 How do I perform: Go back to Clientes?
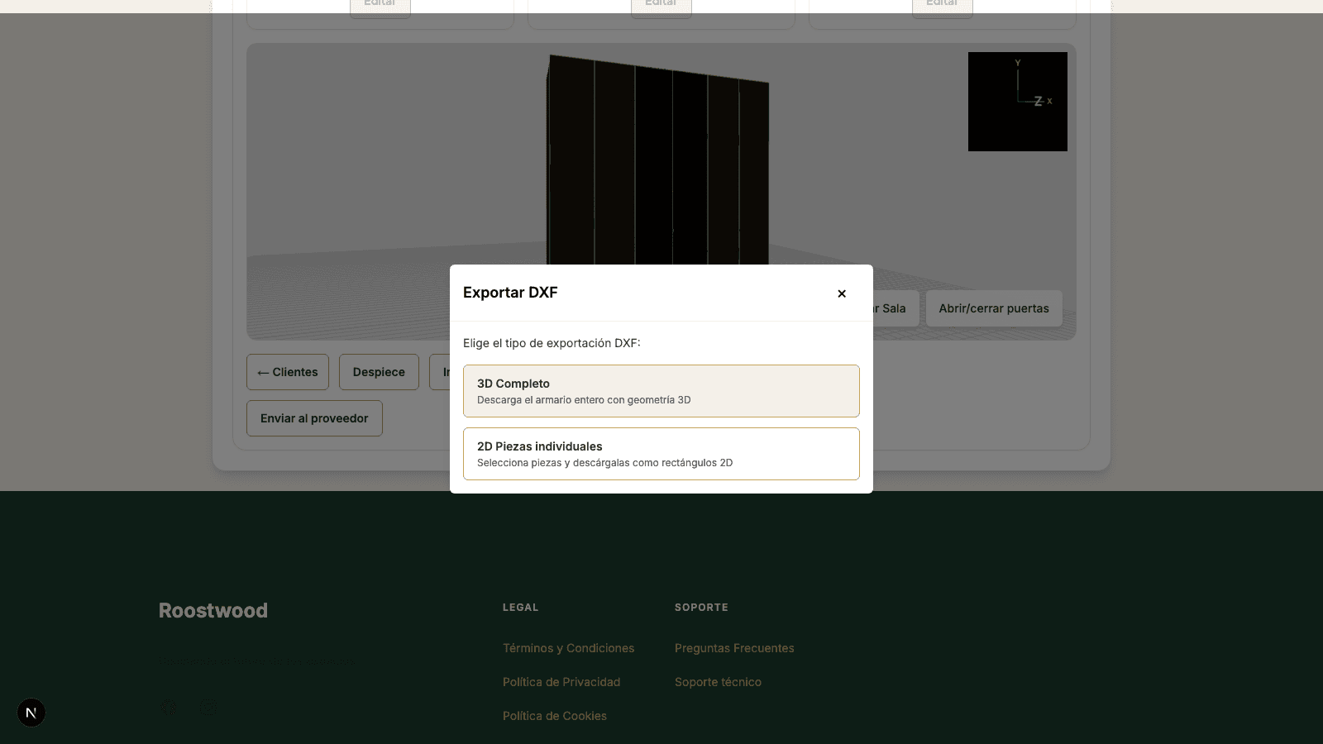pos(288,372)
